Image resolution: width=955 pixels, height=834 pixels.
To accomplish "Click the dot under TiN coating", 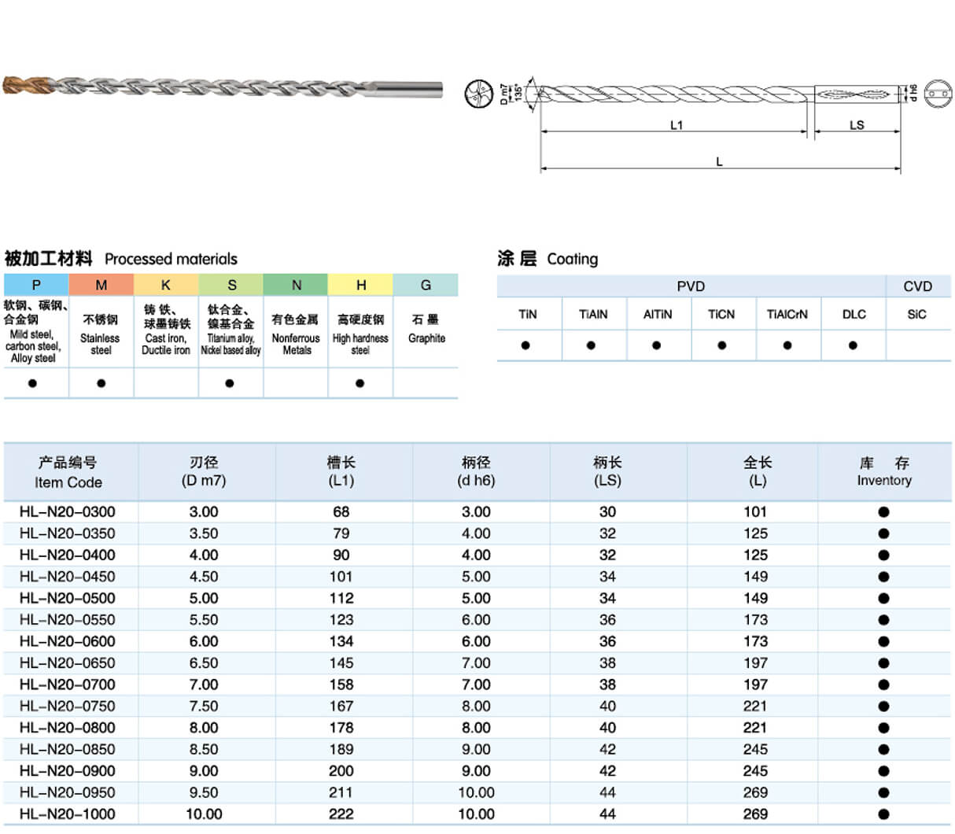I will point(526,345).
